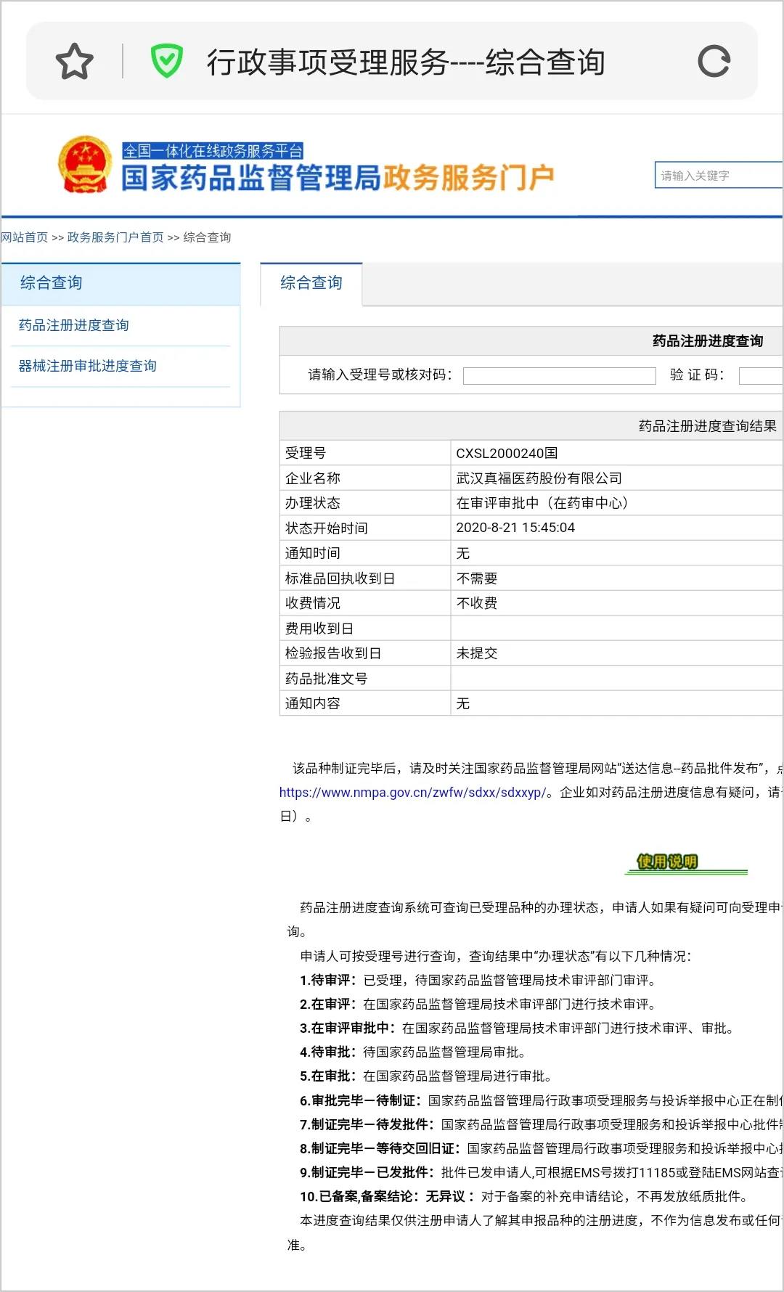This screenshot has width=784, height=1292.
Task: Select the 综合查询 sidebar header
Action: coord(51,283)
